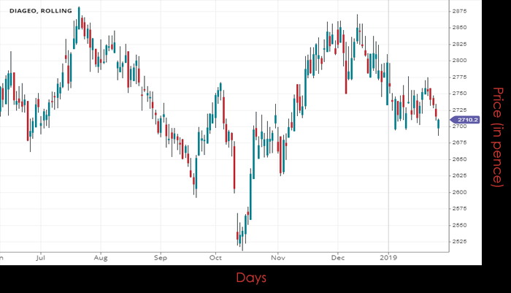Click the last candlestick beside the price tag
511x293 pixels.
[x=438, y=124]
